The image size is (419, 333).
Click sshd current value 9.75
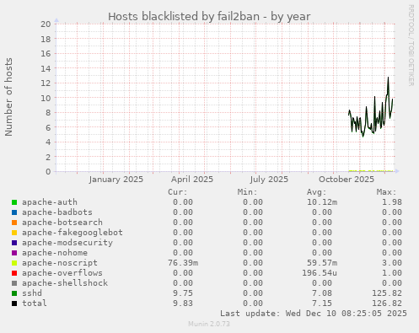(x=183, y=293)
